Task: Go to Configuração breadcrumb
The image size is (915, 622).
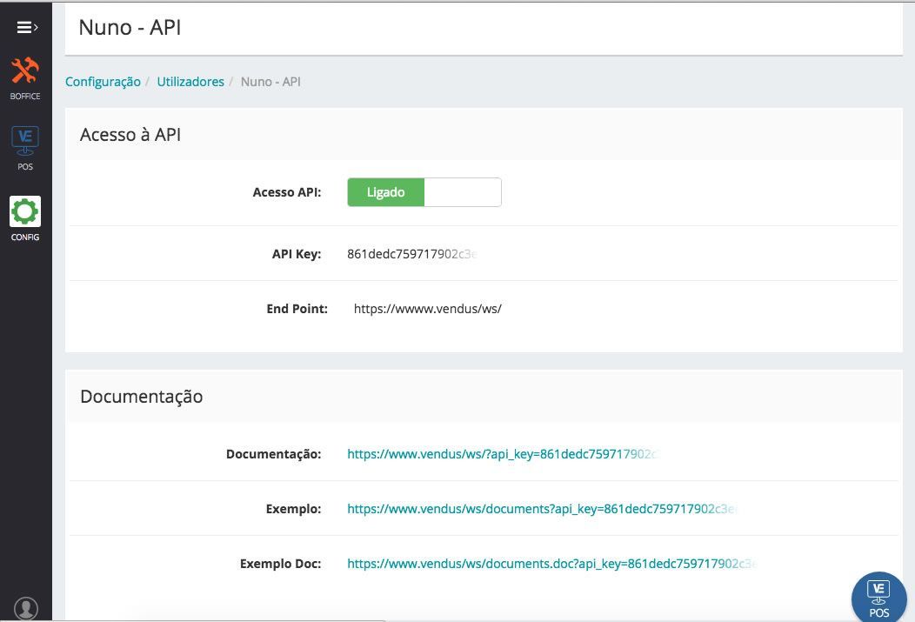Action: (x=103, y=82)
